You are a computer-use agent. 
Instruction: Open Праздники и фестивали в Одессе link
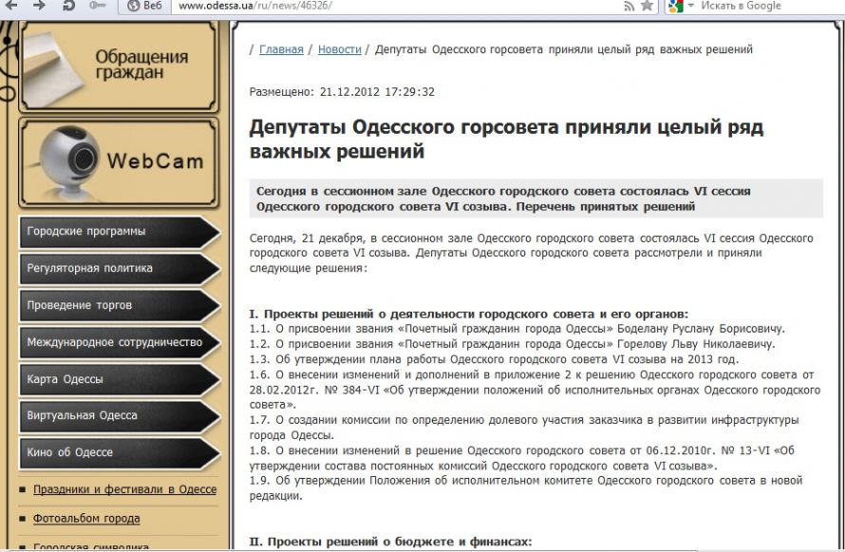point(124,490)
